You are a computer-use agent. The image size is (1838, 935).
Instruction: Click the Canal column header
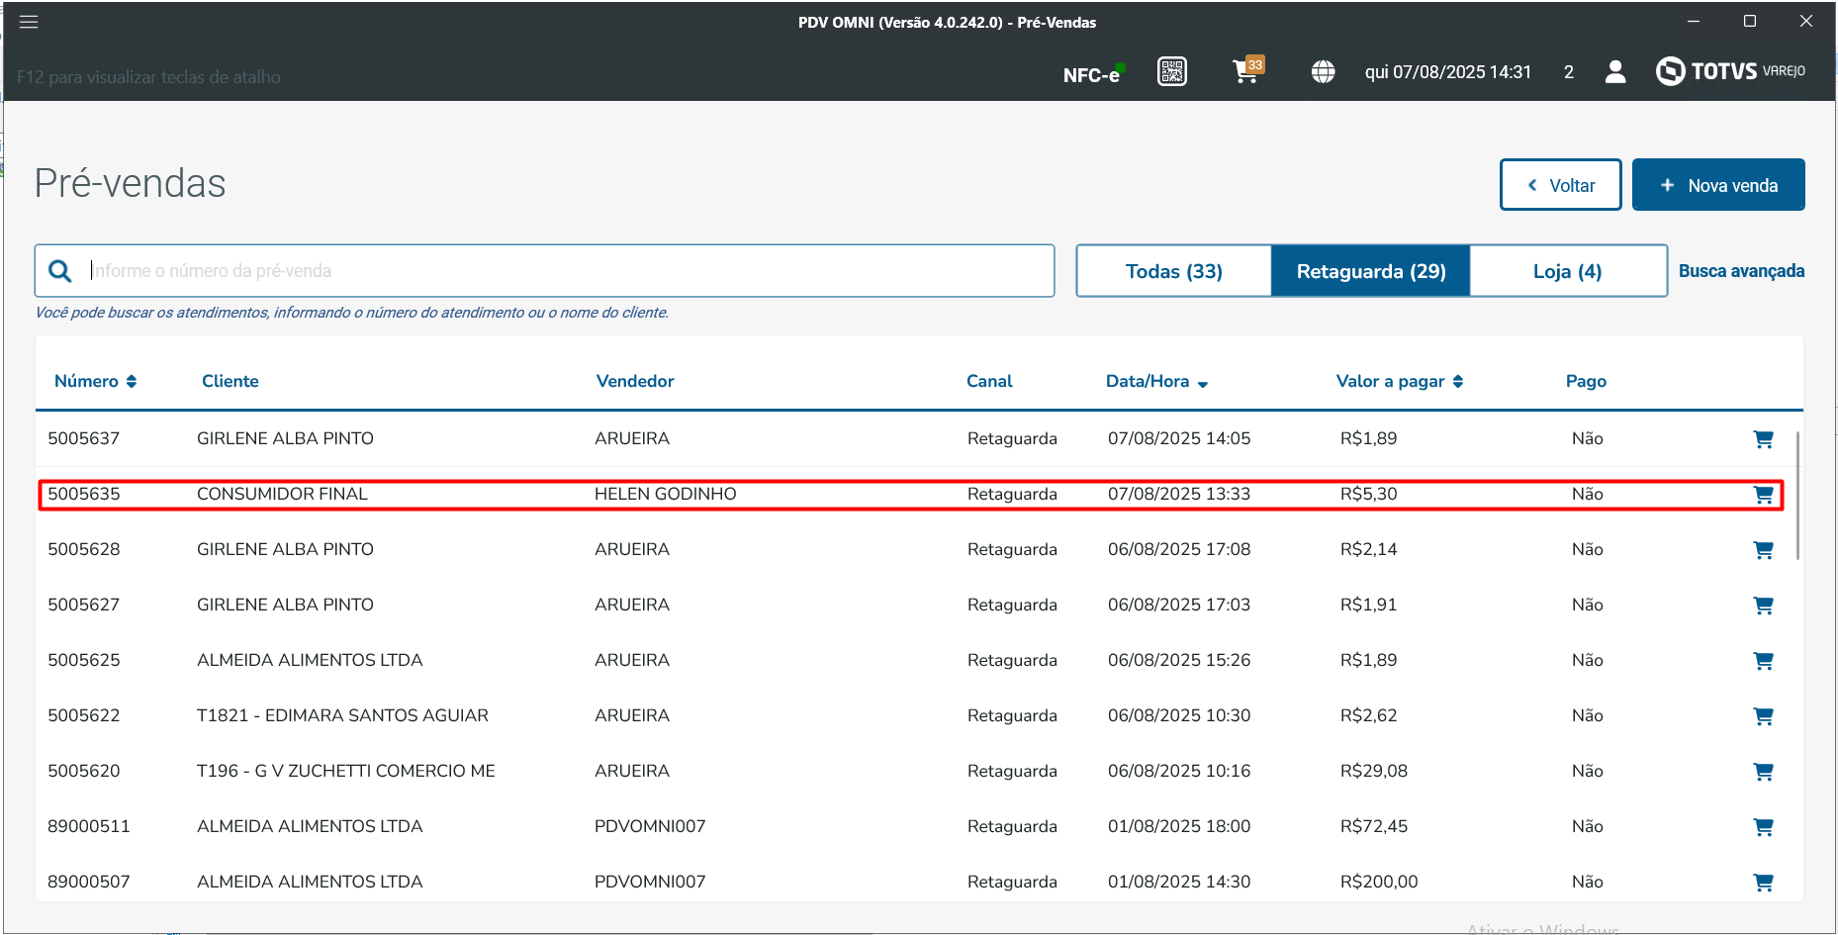(x=989, y=381)
